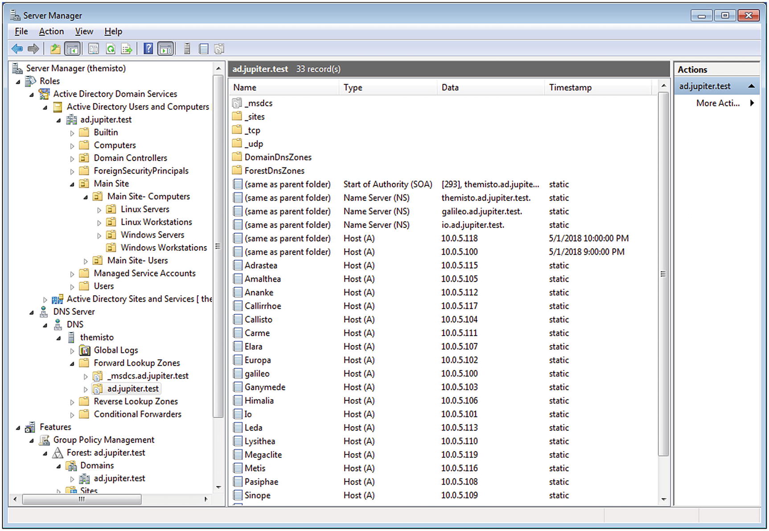This screenshot has width=769, height=531.
Task: Click the lined notepad record toolbar icon
Action: pyautogui.click(x=203, y=49)
